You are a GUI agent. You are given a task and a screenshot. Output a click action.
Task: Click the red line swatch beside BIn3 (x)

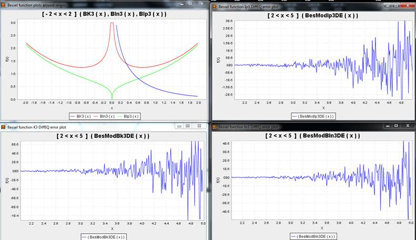pyautogui.click(x=96, y=116)
